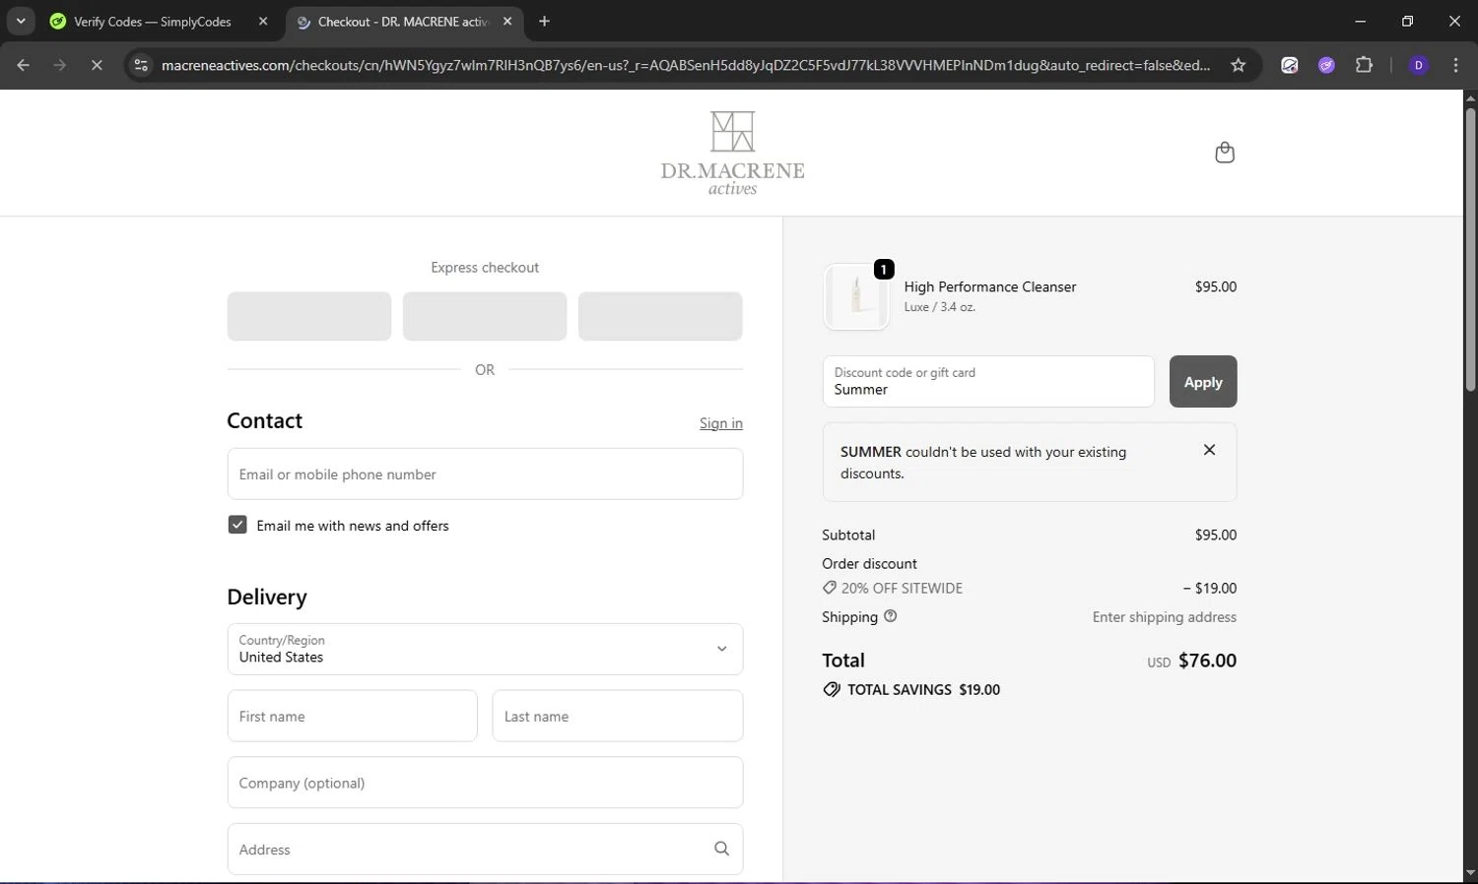The height and width of the screenshot is (884, 1478).
Task: Click the 20% OFF SITEWIDE tag icon
Action: [830, 588]
